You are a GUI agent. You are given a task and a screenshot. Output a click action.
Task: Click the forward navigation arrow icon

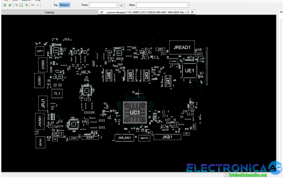(37, 5)
